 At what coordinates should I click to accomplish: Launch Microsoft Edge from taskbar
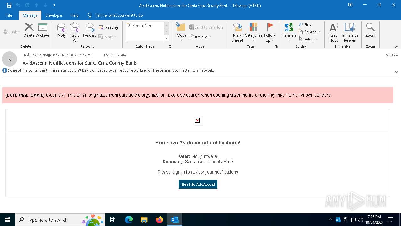(x=129, y=220)
